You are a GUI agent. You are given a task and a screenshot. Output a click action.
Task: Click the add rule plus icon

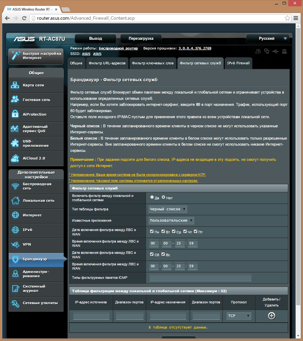[x=271, y=316]
